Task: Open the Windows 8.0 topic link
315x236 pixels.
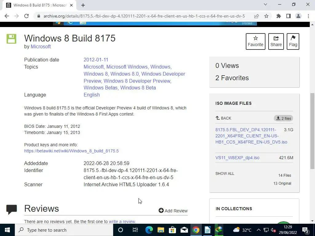Action: [x=125, y=74]
